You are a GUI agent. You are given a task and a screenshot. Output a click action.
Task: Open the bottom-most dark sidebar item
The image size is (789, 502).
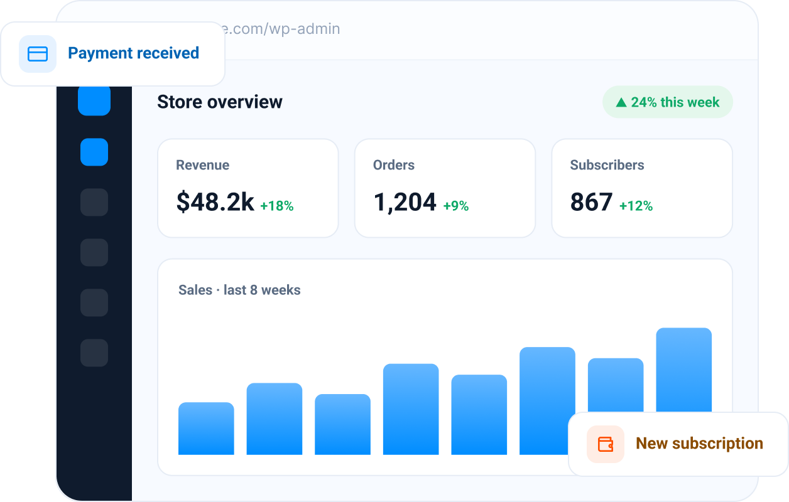pos(94,353)
